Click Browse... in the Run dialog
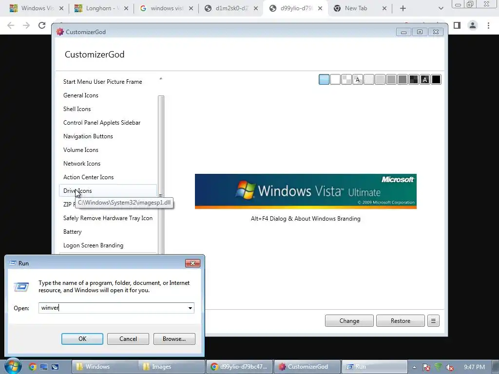This screenshot has width=499, height=374. 174,339
